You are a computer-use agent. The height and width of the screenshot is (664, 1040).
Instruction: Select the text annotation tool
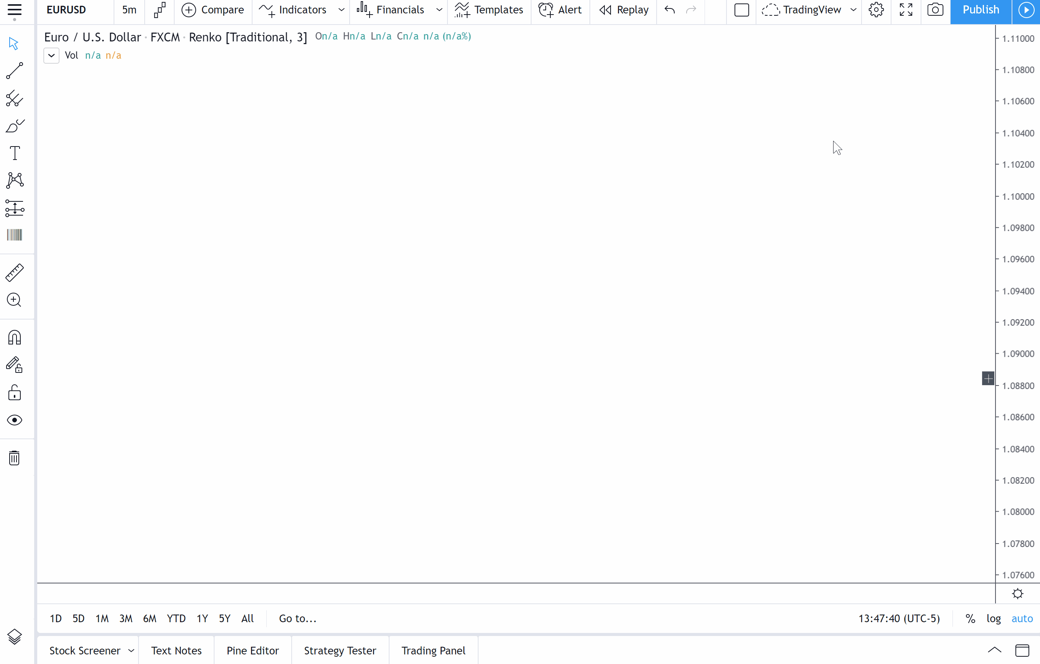coord(14,153)
